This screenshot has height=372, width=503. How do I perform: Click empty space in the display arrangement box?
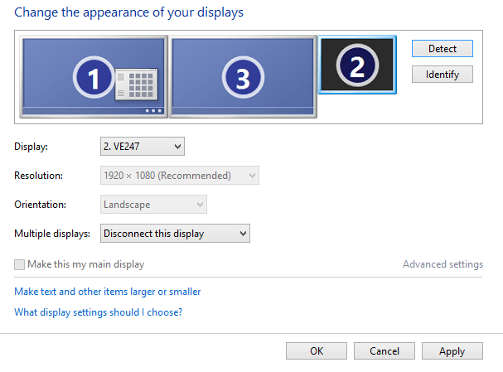pyautogui.click(x=439, y=106)
